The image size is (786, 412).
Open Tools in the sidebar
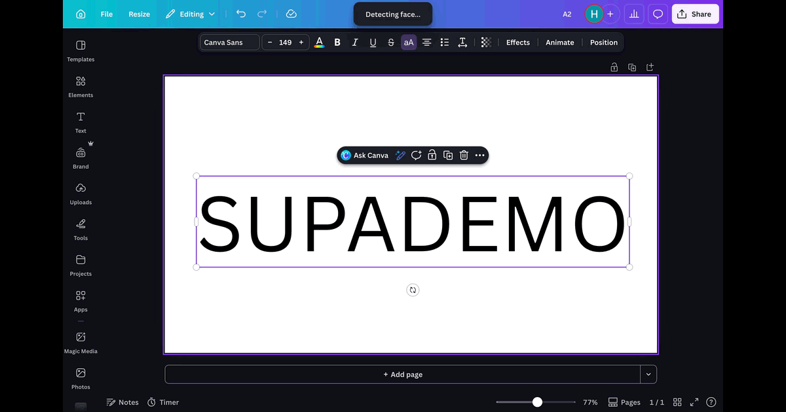coord(81,230)
